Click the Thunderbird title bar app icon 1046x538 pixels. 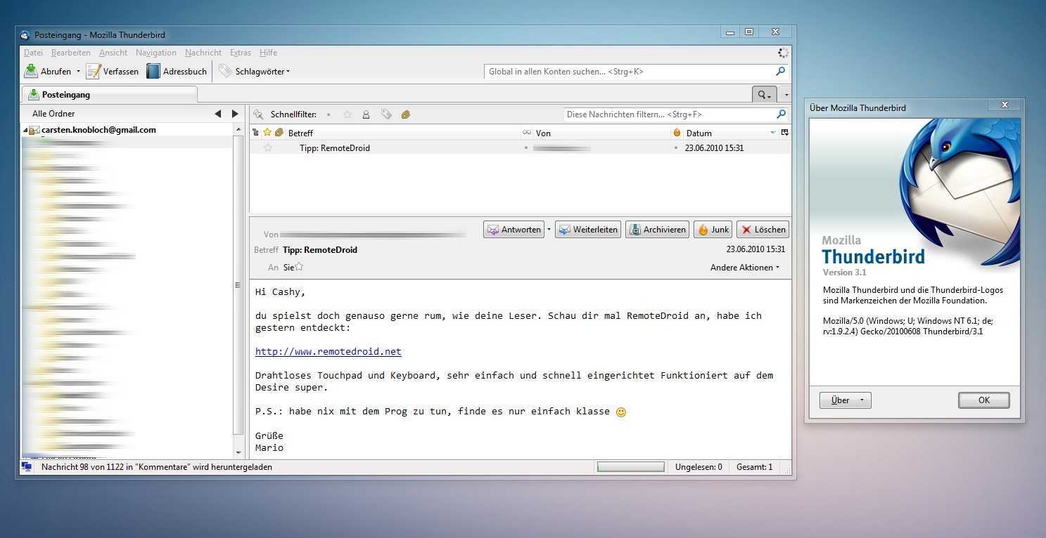click(x=25, y=35)
